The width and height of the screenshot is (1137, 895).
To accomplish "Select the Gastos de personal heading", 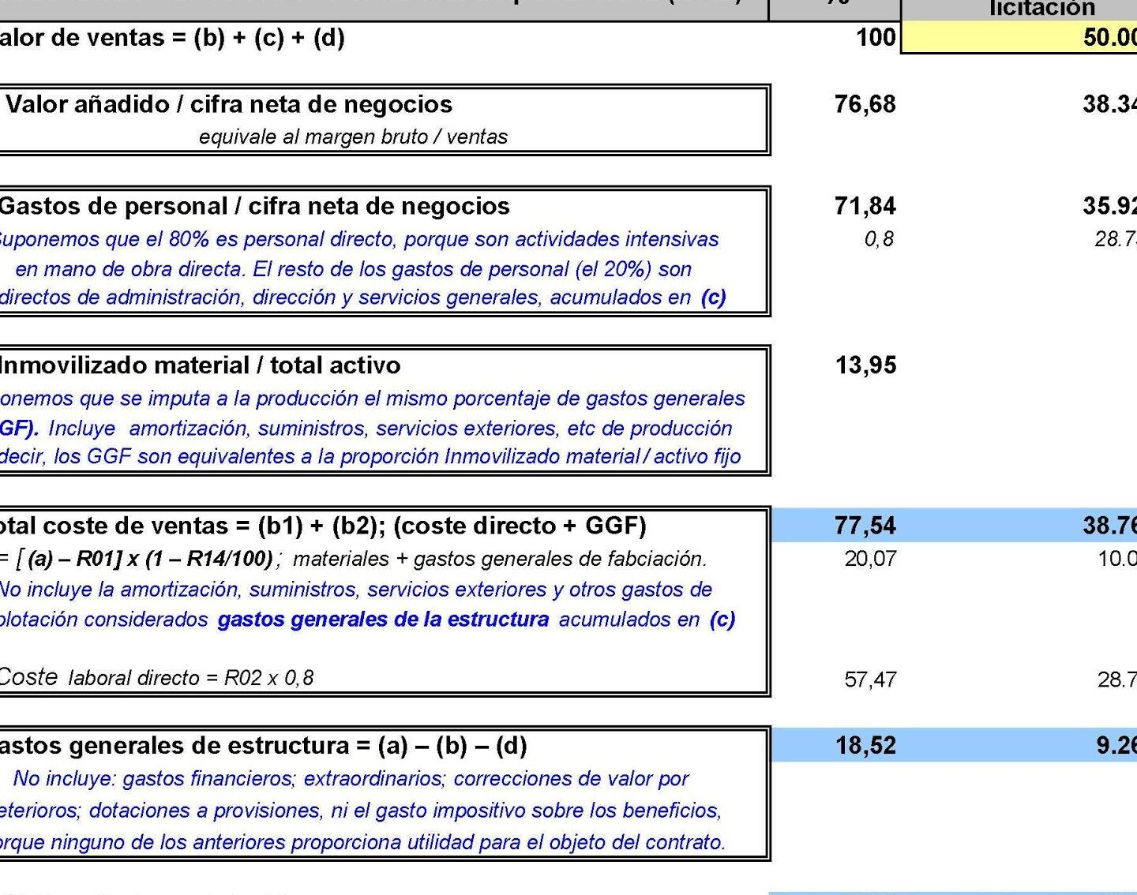I will pyautogui.click(x=254, y=206).
